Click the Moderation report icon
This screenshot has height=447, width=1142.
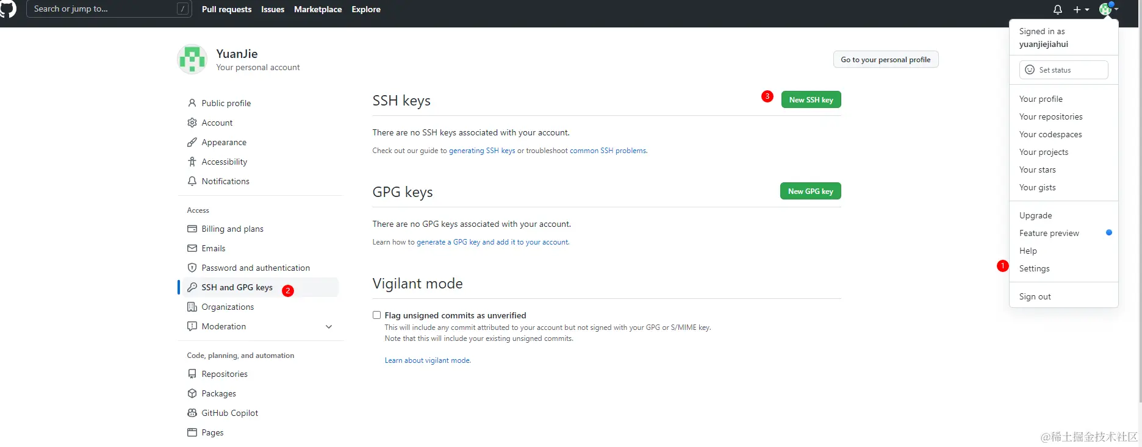192,326
